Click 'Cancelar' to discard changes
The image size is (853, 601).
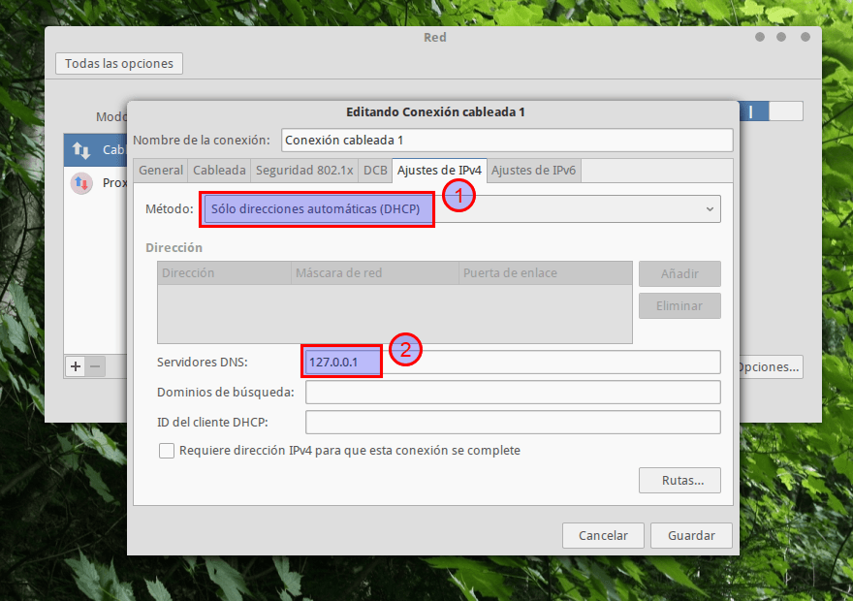click(603, 535)
